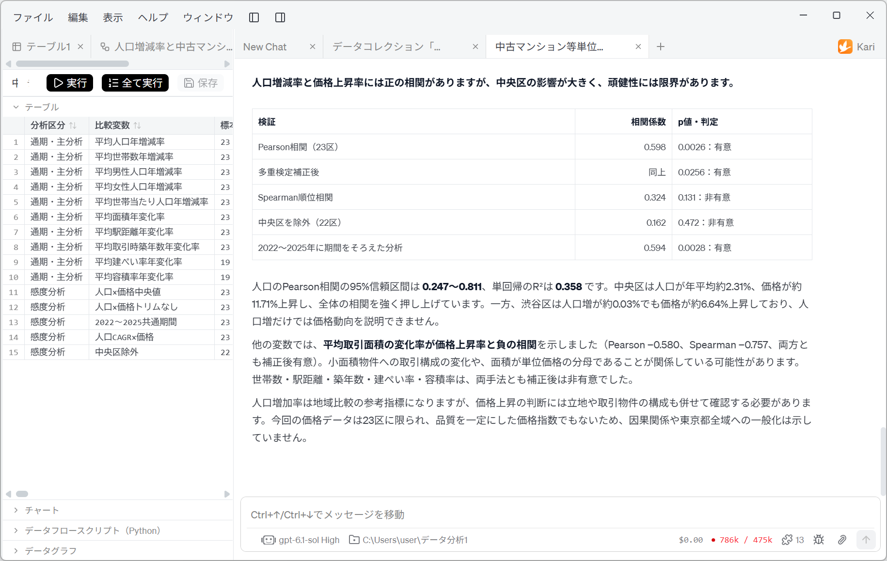Toggle the right sidebar panel icon
The width and height of the screenshot is (887, 561).
280,17
